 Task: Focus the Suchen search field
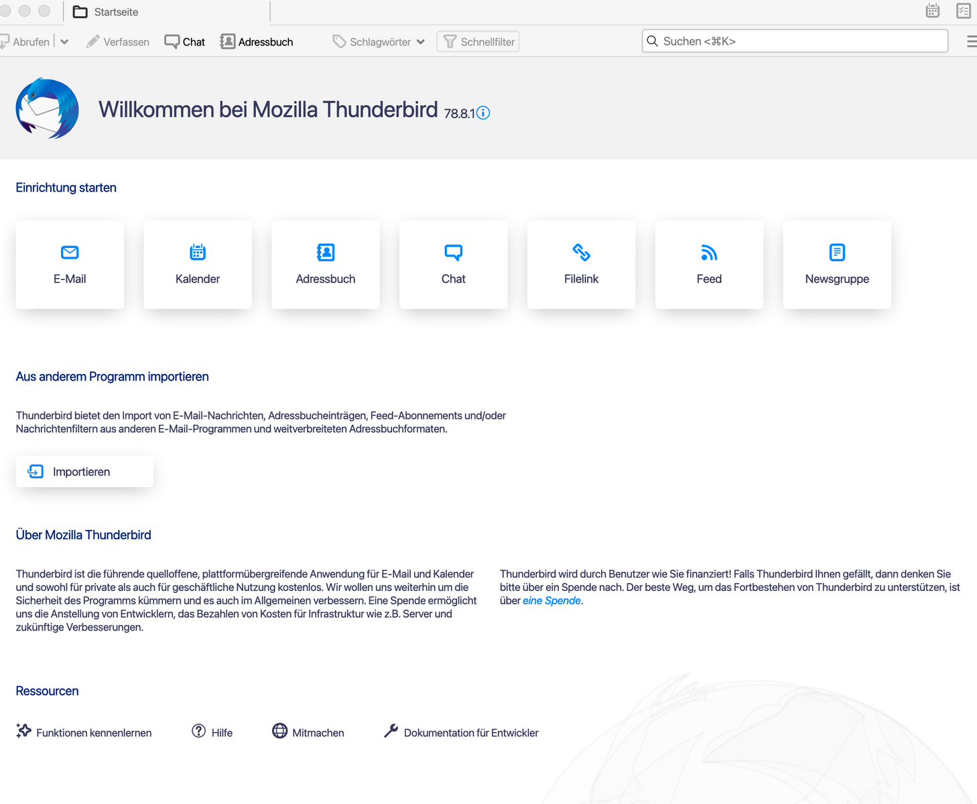pos(795,41)
